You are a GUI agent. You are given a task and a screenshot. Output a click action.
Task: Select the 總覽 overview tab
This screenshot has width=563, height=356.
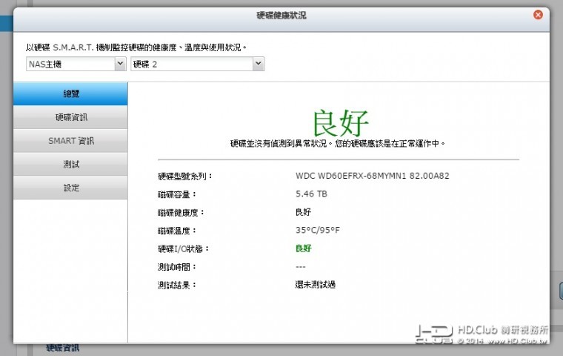(70, 93)
